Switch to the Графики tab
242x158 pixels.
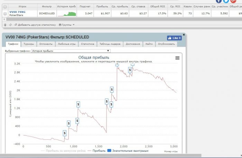[x=13, y=44]
